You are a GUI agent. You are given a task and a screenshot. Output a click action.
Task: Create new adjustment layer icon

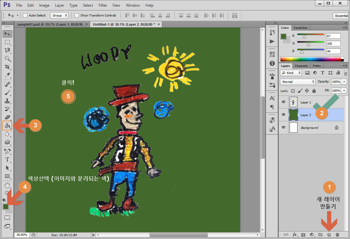[x=312, y=235]
